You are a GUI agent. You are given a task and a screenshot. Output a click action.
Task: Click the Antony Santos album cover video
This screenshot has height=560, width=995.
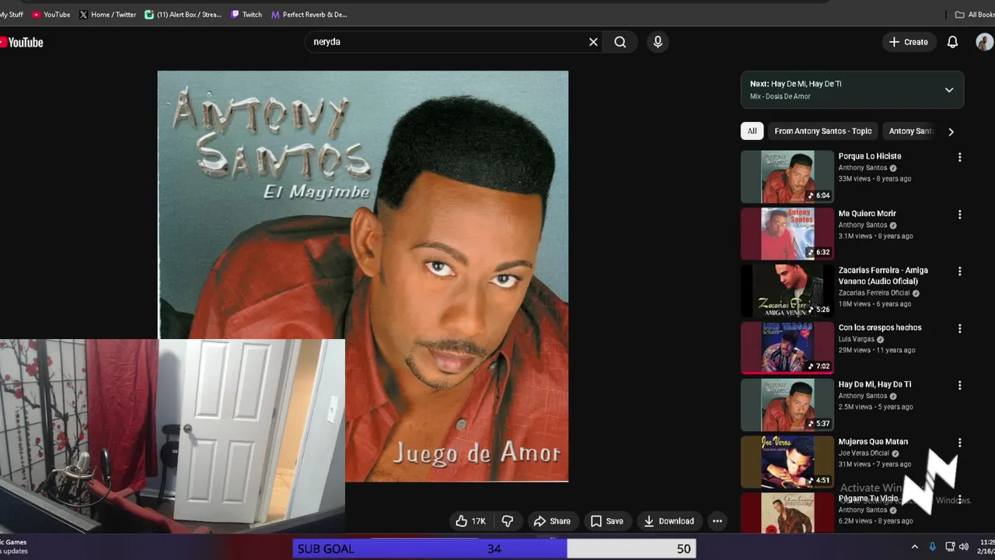tap(363, 276)
